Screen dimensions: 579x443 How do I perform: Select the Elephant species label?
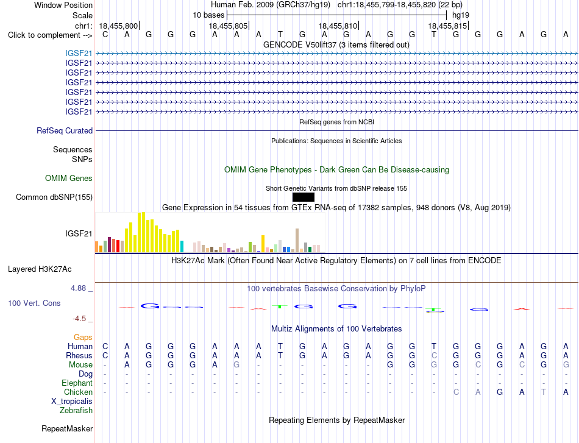click(x=77, y=383)
